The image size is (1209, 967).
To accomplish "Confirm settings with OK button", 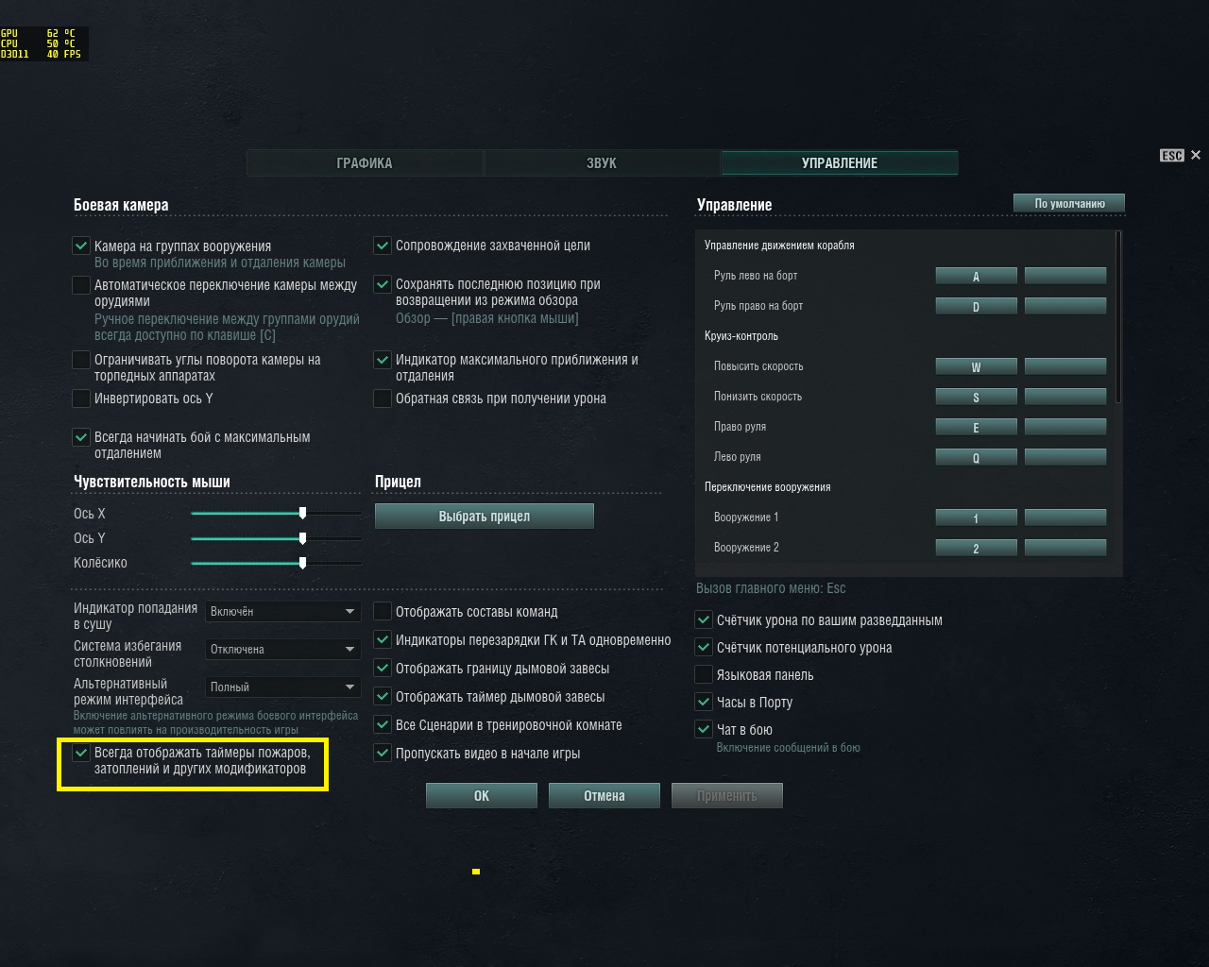I will click(x=482, y=795).
